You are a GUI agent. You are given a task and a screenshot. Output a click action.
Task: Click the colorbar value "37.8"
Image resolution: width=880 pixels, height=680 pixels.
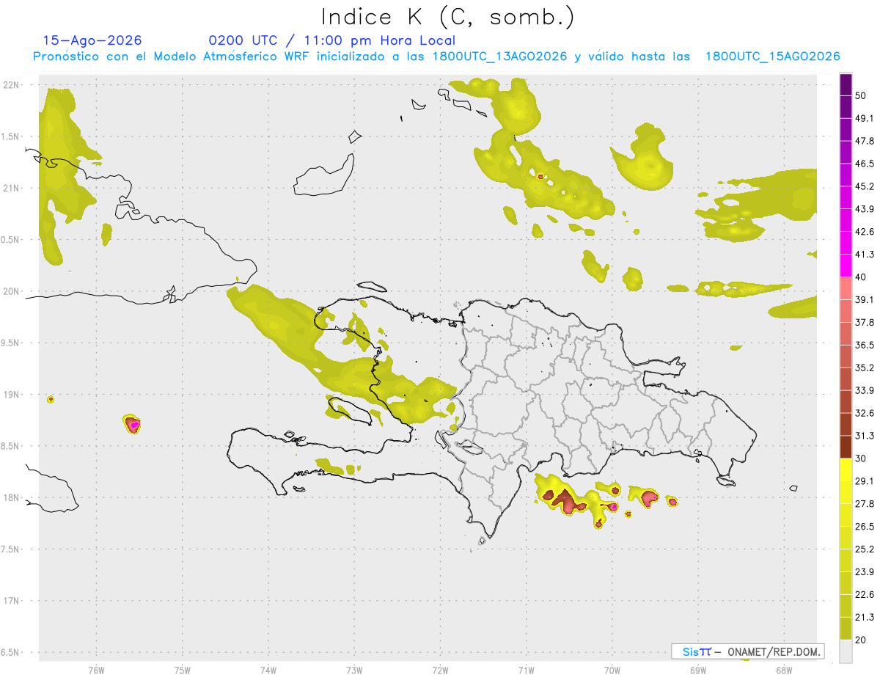tap(865, 322)
